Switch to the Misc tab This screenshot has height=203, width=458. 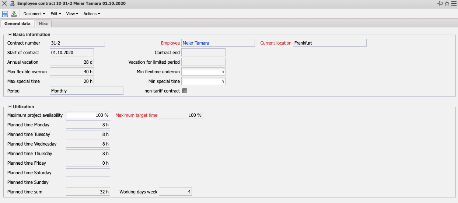(43, 24)
